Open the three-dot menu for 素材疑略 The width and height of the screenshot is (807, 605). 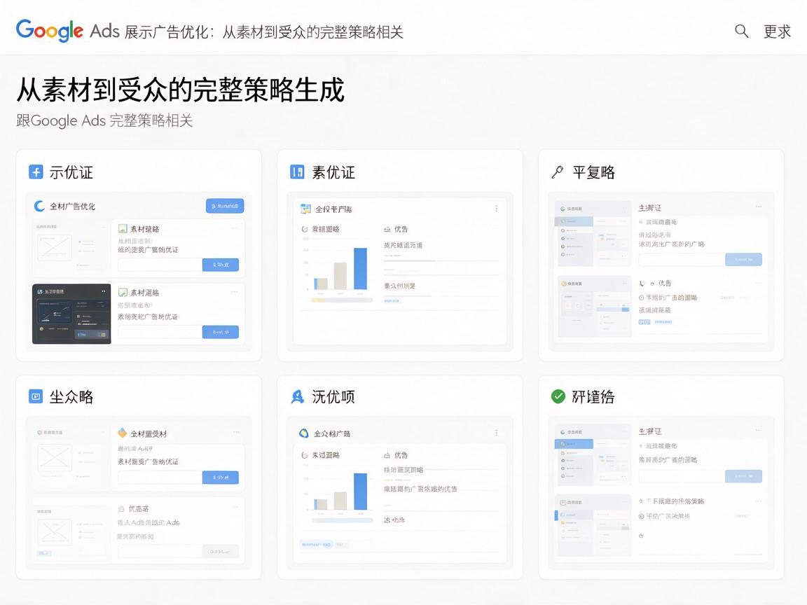click(x=235, y=228)
